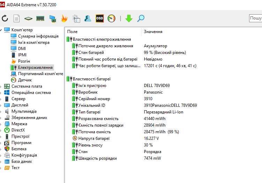Open the monitor diagnostics toolbar icon
The image size is (262, 183).
(53, 18)
